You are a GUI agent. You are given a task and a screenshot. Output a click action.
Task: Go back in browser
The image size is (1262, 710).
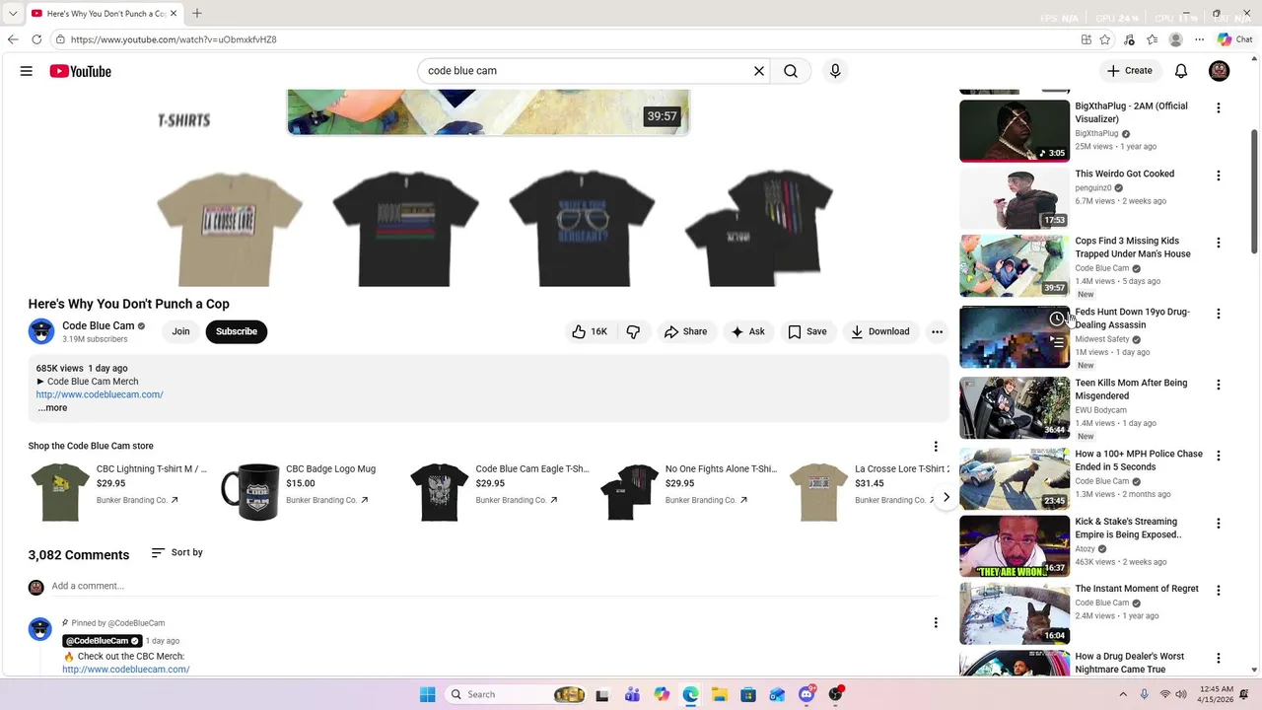[x=13, y=39]
